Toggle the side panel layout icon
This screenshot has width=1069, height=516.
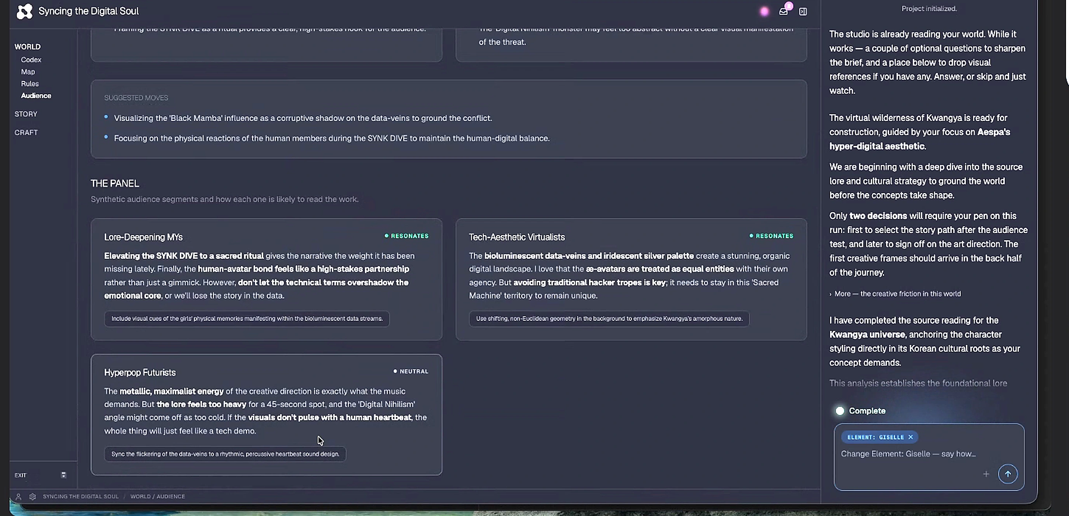pyautogui.click(x=803, y=12)
